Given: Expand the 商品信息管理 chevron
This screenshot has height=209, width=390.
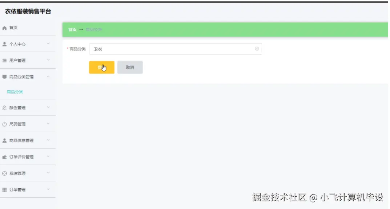Looking at the screenshot, I should click(x=48, y=140).
